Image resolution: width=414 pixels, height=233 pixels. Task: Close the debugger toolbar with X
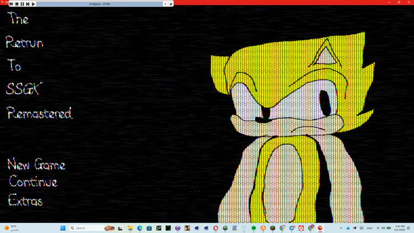tap(171, 4)
